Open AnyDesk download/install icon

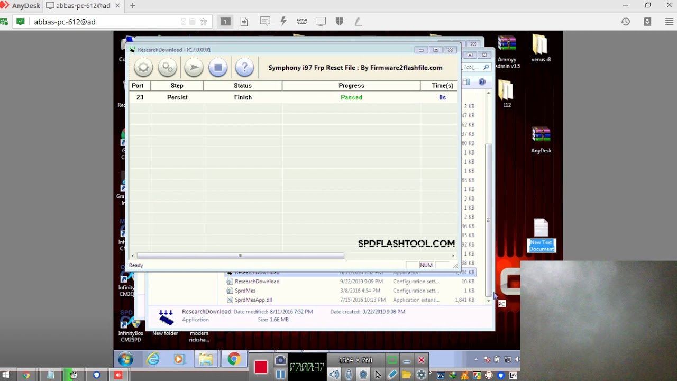[647, 22]
